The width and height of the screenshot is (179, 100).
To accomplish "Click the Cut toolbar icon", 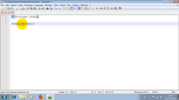I will [27, 9].
